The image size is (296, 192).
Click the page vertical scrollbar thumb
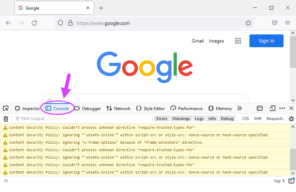click(x=293, y=52)
